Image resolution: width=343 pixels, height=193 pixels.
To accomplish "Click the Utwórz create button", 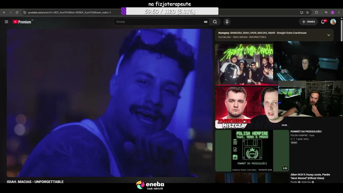I will tap(308, 22).
